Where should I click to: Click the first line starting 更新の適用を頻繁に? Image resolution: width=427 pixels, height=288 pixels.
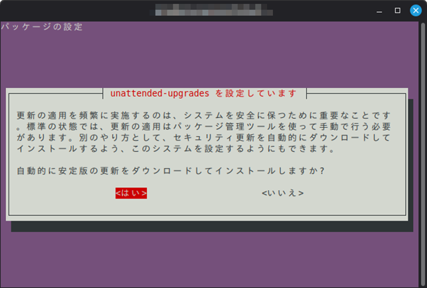[200, 115]
